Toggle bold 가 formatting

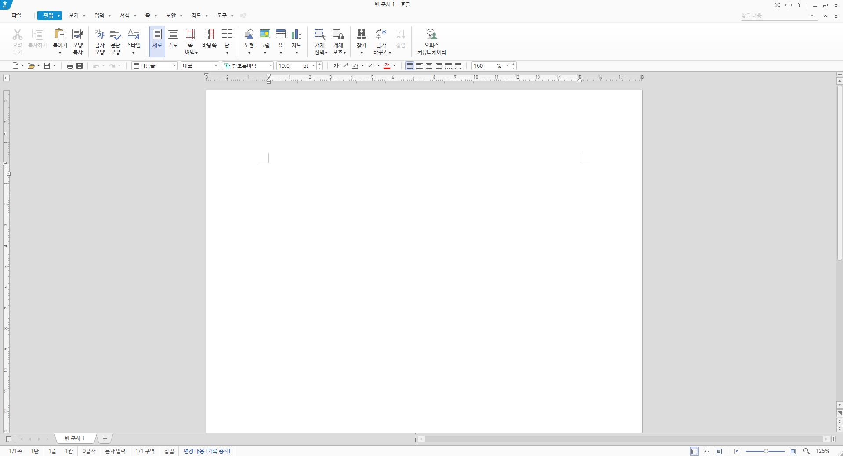(336, 66)
